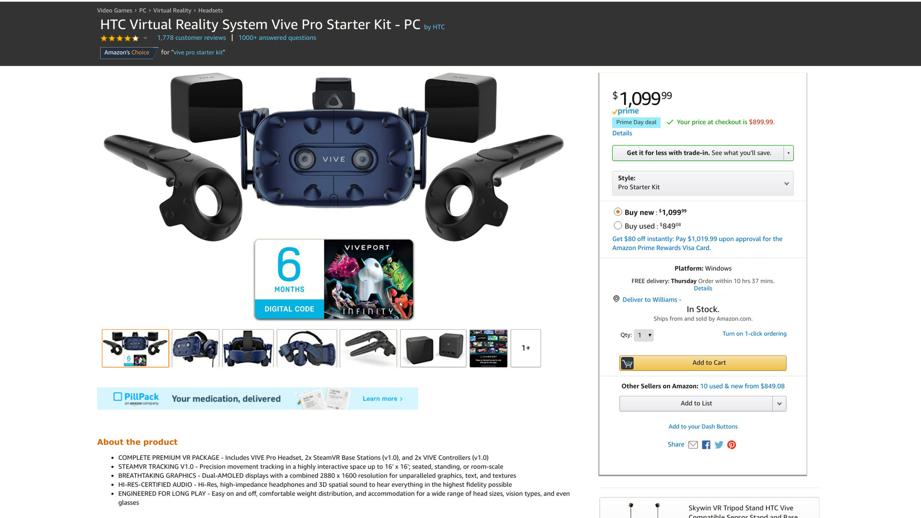Select the Buy used option
Screen dimensions: 921x518
(618, 226)
